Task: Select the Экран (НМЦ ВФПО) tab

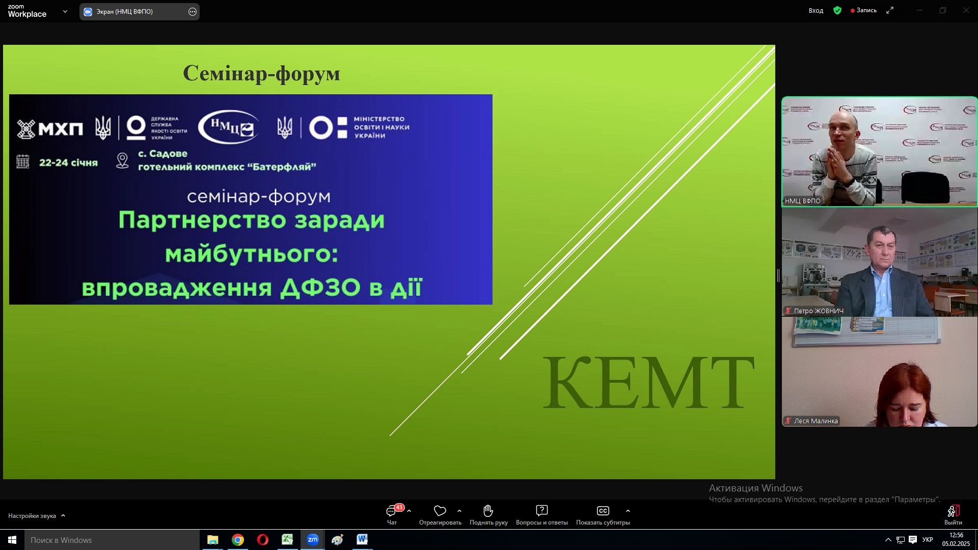Action: (125, 12)
